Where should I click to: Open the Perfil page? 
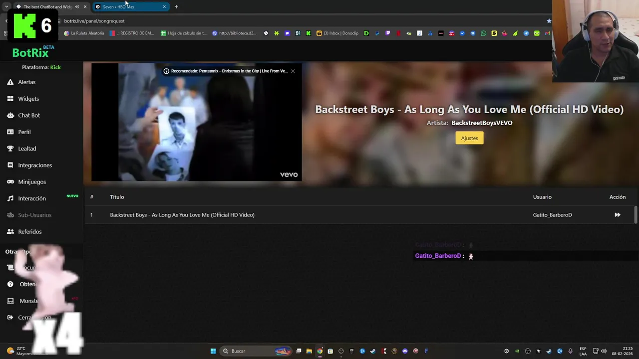tap(24, 132)
